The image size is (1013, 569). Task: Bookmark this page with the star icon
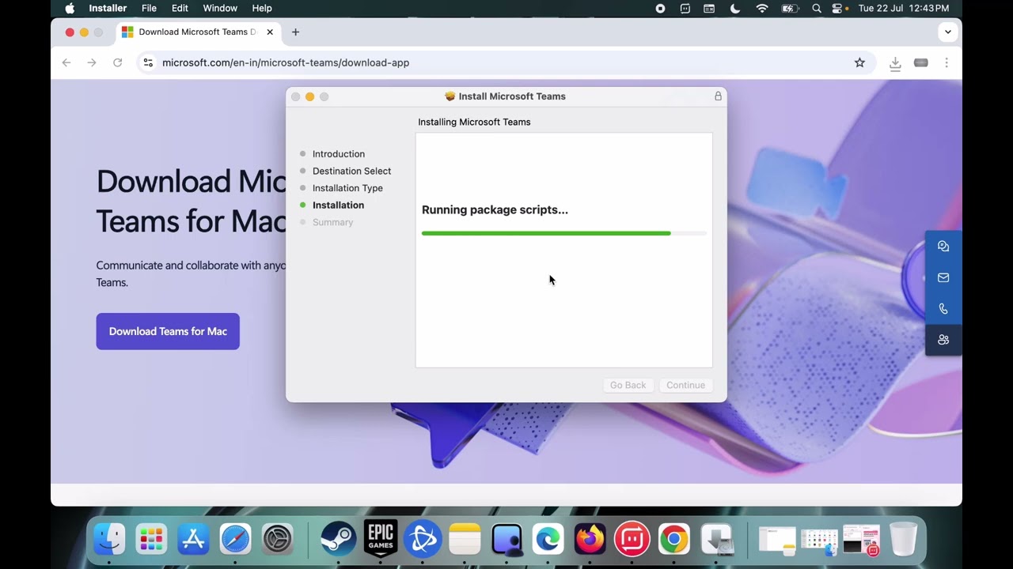859,62
